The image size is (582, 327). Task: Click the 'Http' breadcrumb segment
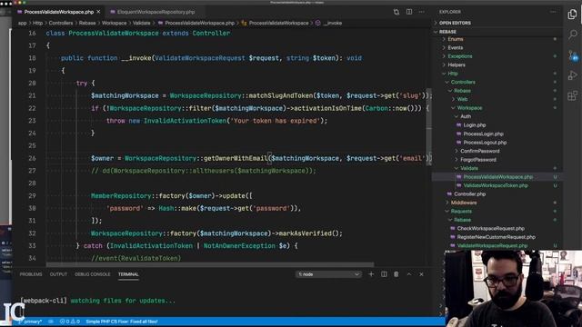(37, 23)
